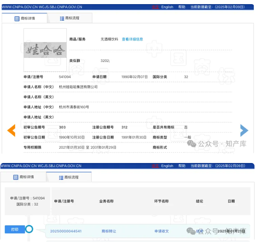This screenshot has width=256, height=243.
Task: Select 商标详情 tab in the upper panel
Action: 25,18
